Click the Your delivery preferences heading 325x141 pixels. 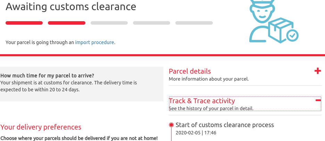tap(41, 127)
